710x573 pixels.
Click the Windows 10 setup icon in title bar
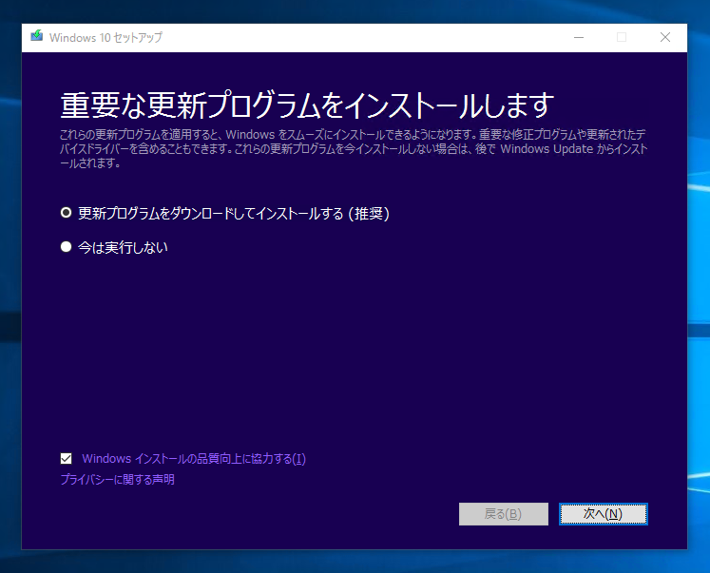37,36
